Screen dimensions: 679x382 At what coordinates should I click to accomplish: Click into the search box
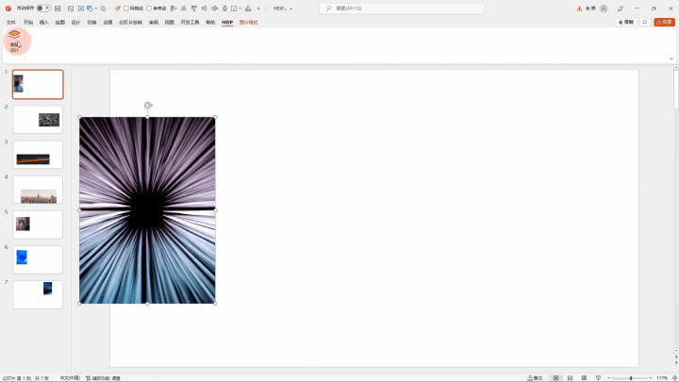(x=402, y=8)
